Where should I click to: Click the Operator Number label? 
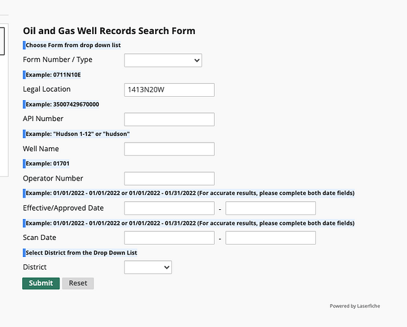pos(53,179)
